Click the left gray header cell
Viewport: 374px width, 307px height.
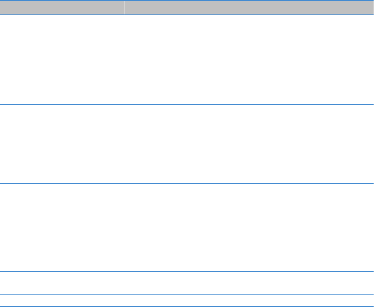click(62, 8)
